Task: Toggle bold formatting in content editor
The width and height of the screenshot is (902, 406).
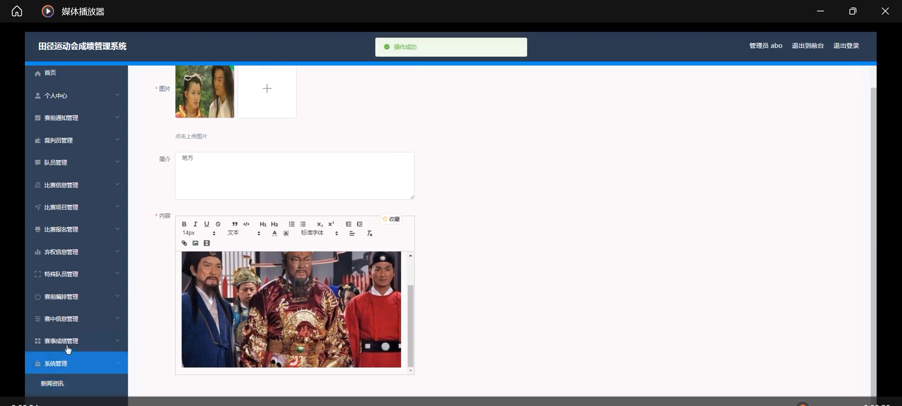Action: point(184,224)
